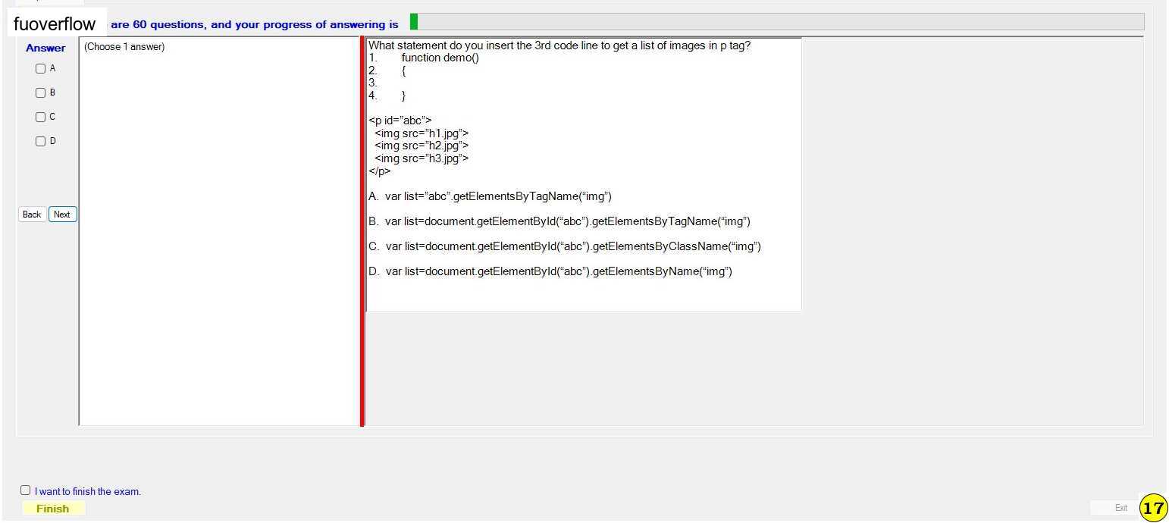The image size is (1169, 523).
Task: Click the '<img src="h2.jpg">' line
Action: point(422,146)
